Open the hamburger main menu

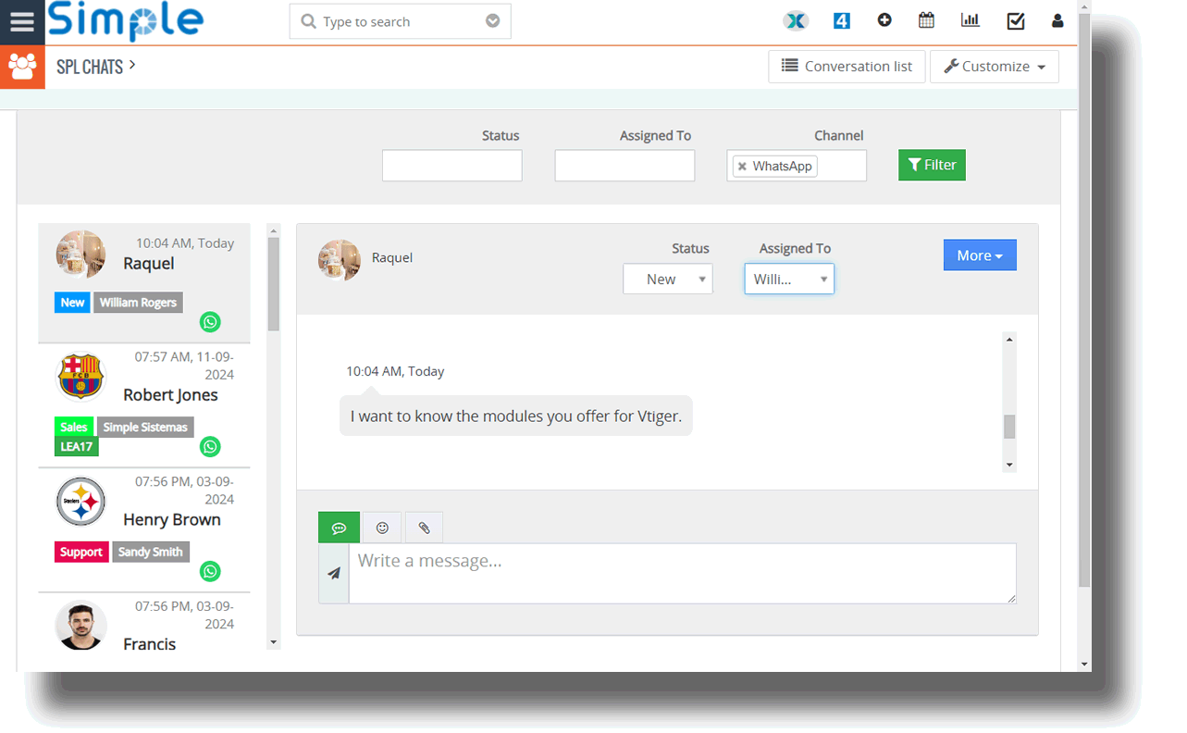click(22, 22)
